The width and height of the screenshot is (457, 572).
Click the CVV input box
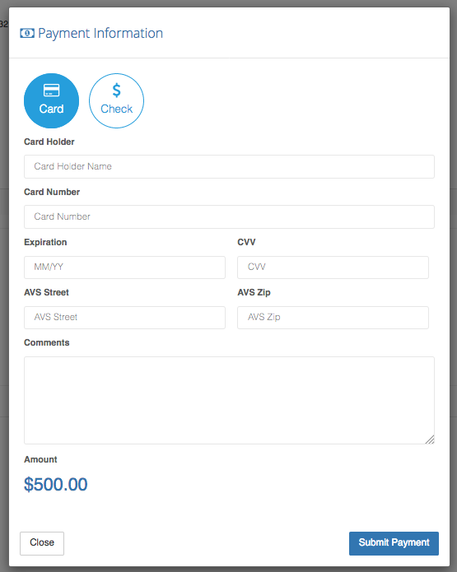click(x=333, y=267)
